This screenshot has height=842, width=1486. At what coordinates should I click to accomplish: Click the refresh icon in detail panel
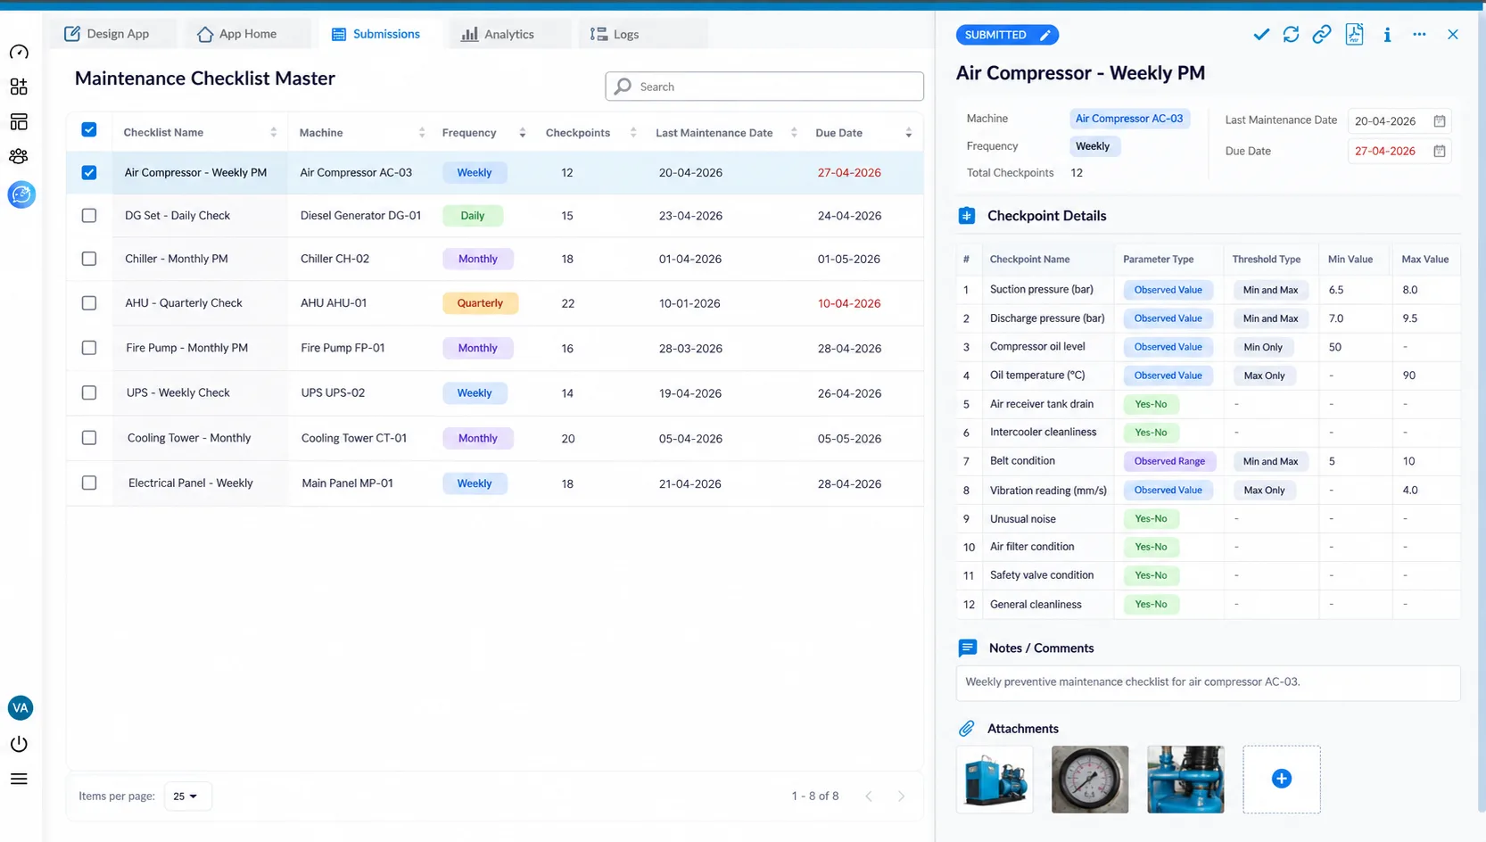tap(1291, 35)
